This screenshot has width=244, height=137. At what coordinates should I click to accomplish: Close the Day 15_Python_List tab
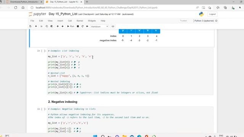coord(81,2)
